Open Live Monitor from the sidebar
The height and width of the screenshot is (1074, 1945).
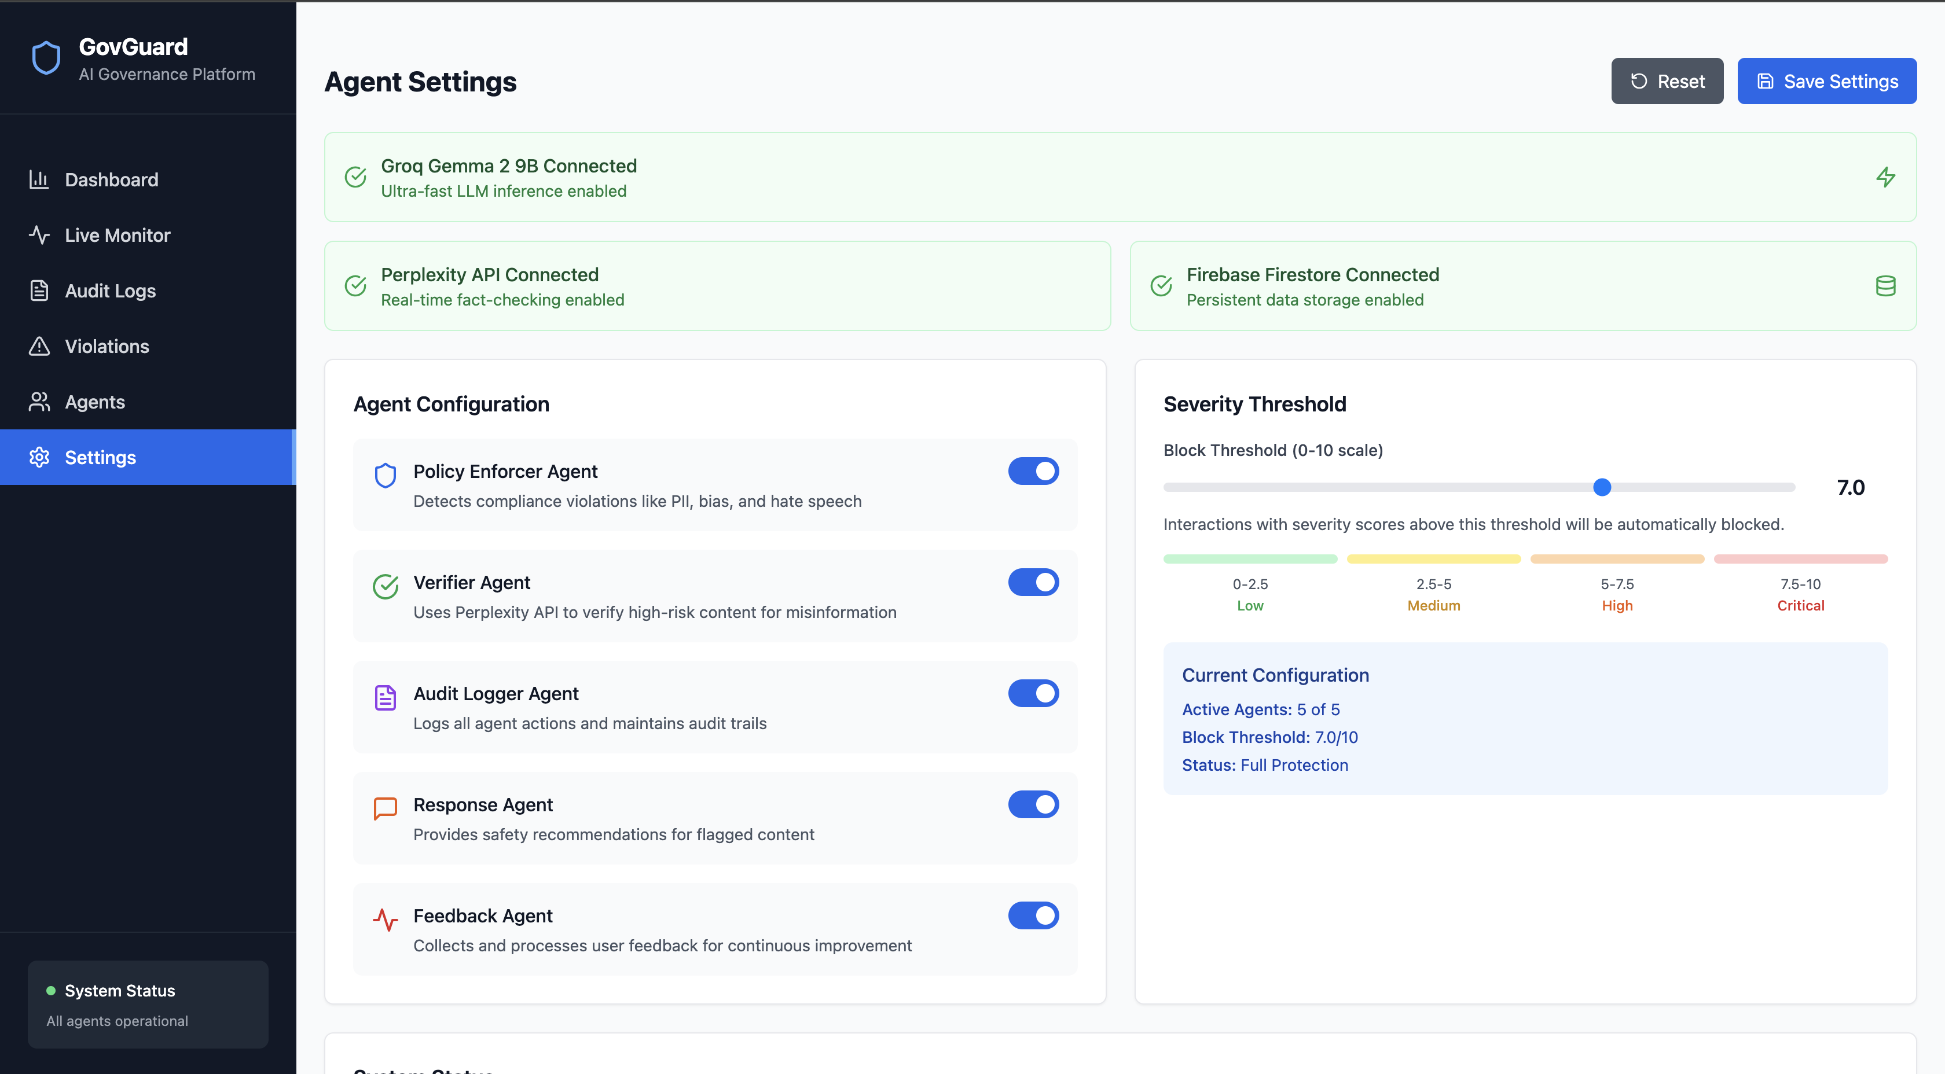pos(117,236)
